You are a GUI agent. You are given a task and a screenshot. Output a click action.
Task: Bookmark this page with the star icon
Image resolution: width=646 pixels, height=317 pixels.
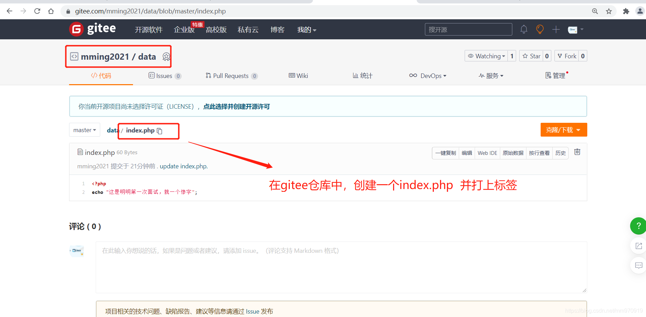click(609, 11)
